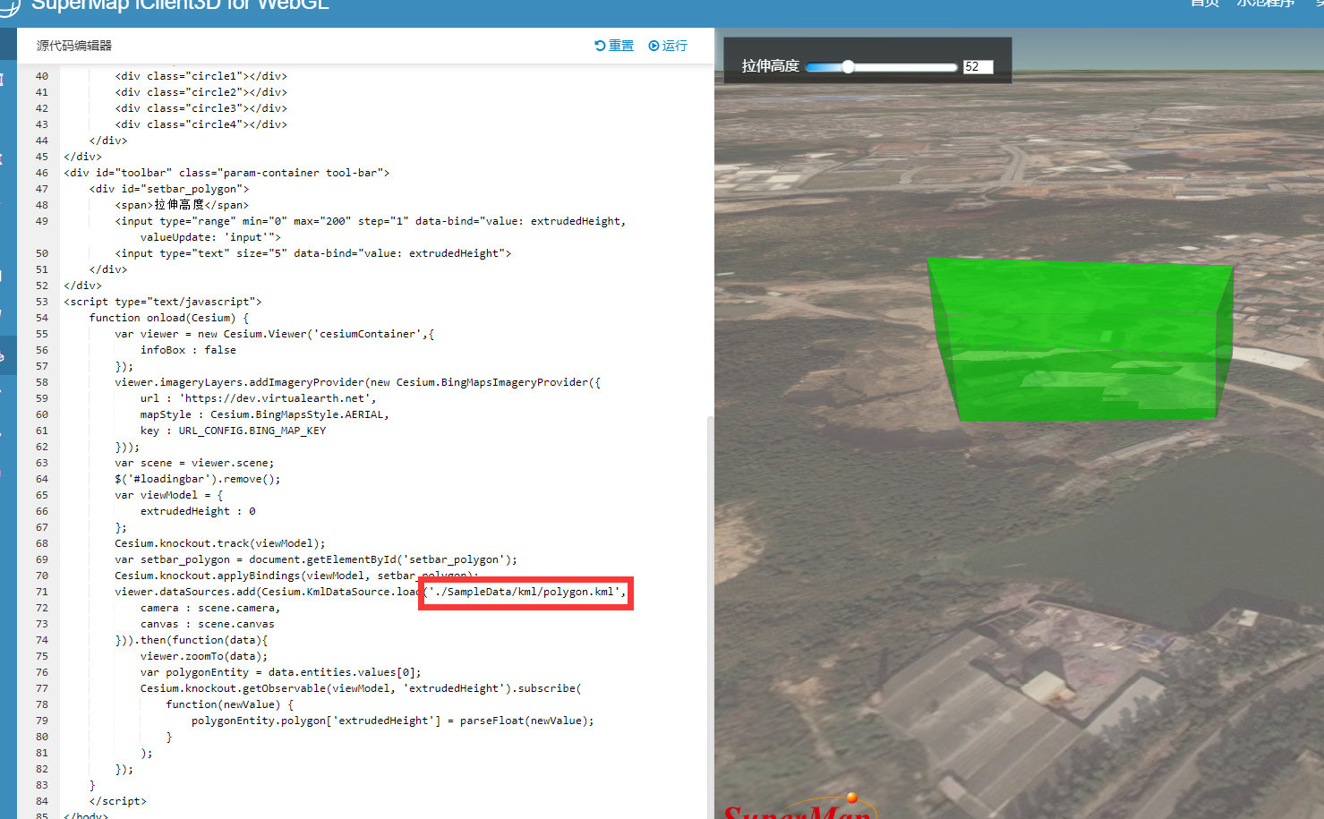Click the div id="toolbar" code line
The width and height of the screenshot is (1324, 819).
pyautogui.click(x=226, y=173)
